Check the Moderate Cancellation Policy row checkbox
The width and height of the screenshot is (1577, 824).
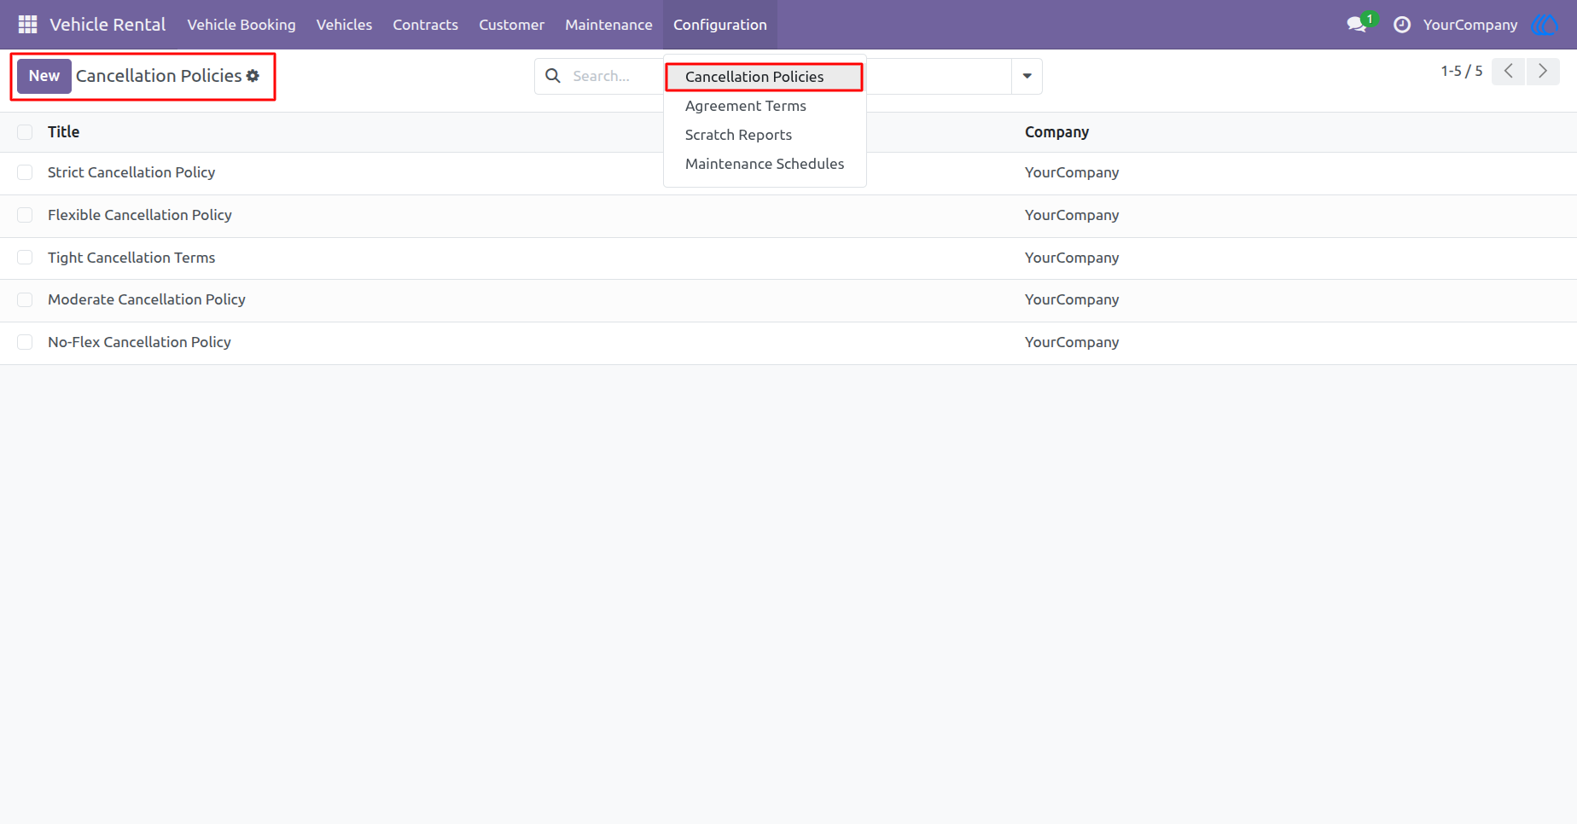25,299
